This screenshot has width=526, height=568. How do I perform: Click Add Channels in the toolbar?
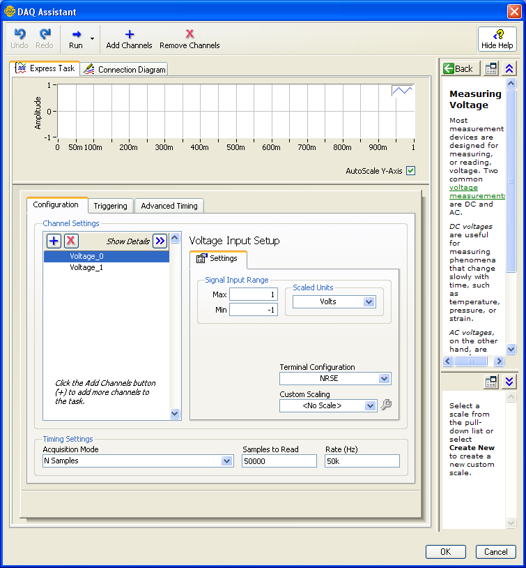[x=129, y=39]
